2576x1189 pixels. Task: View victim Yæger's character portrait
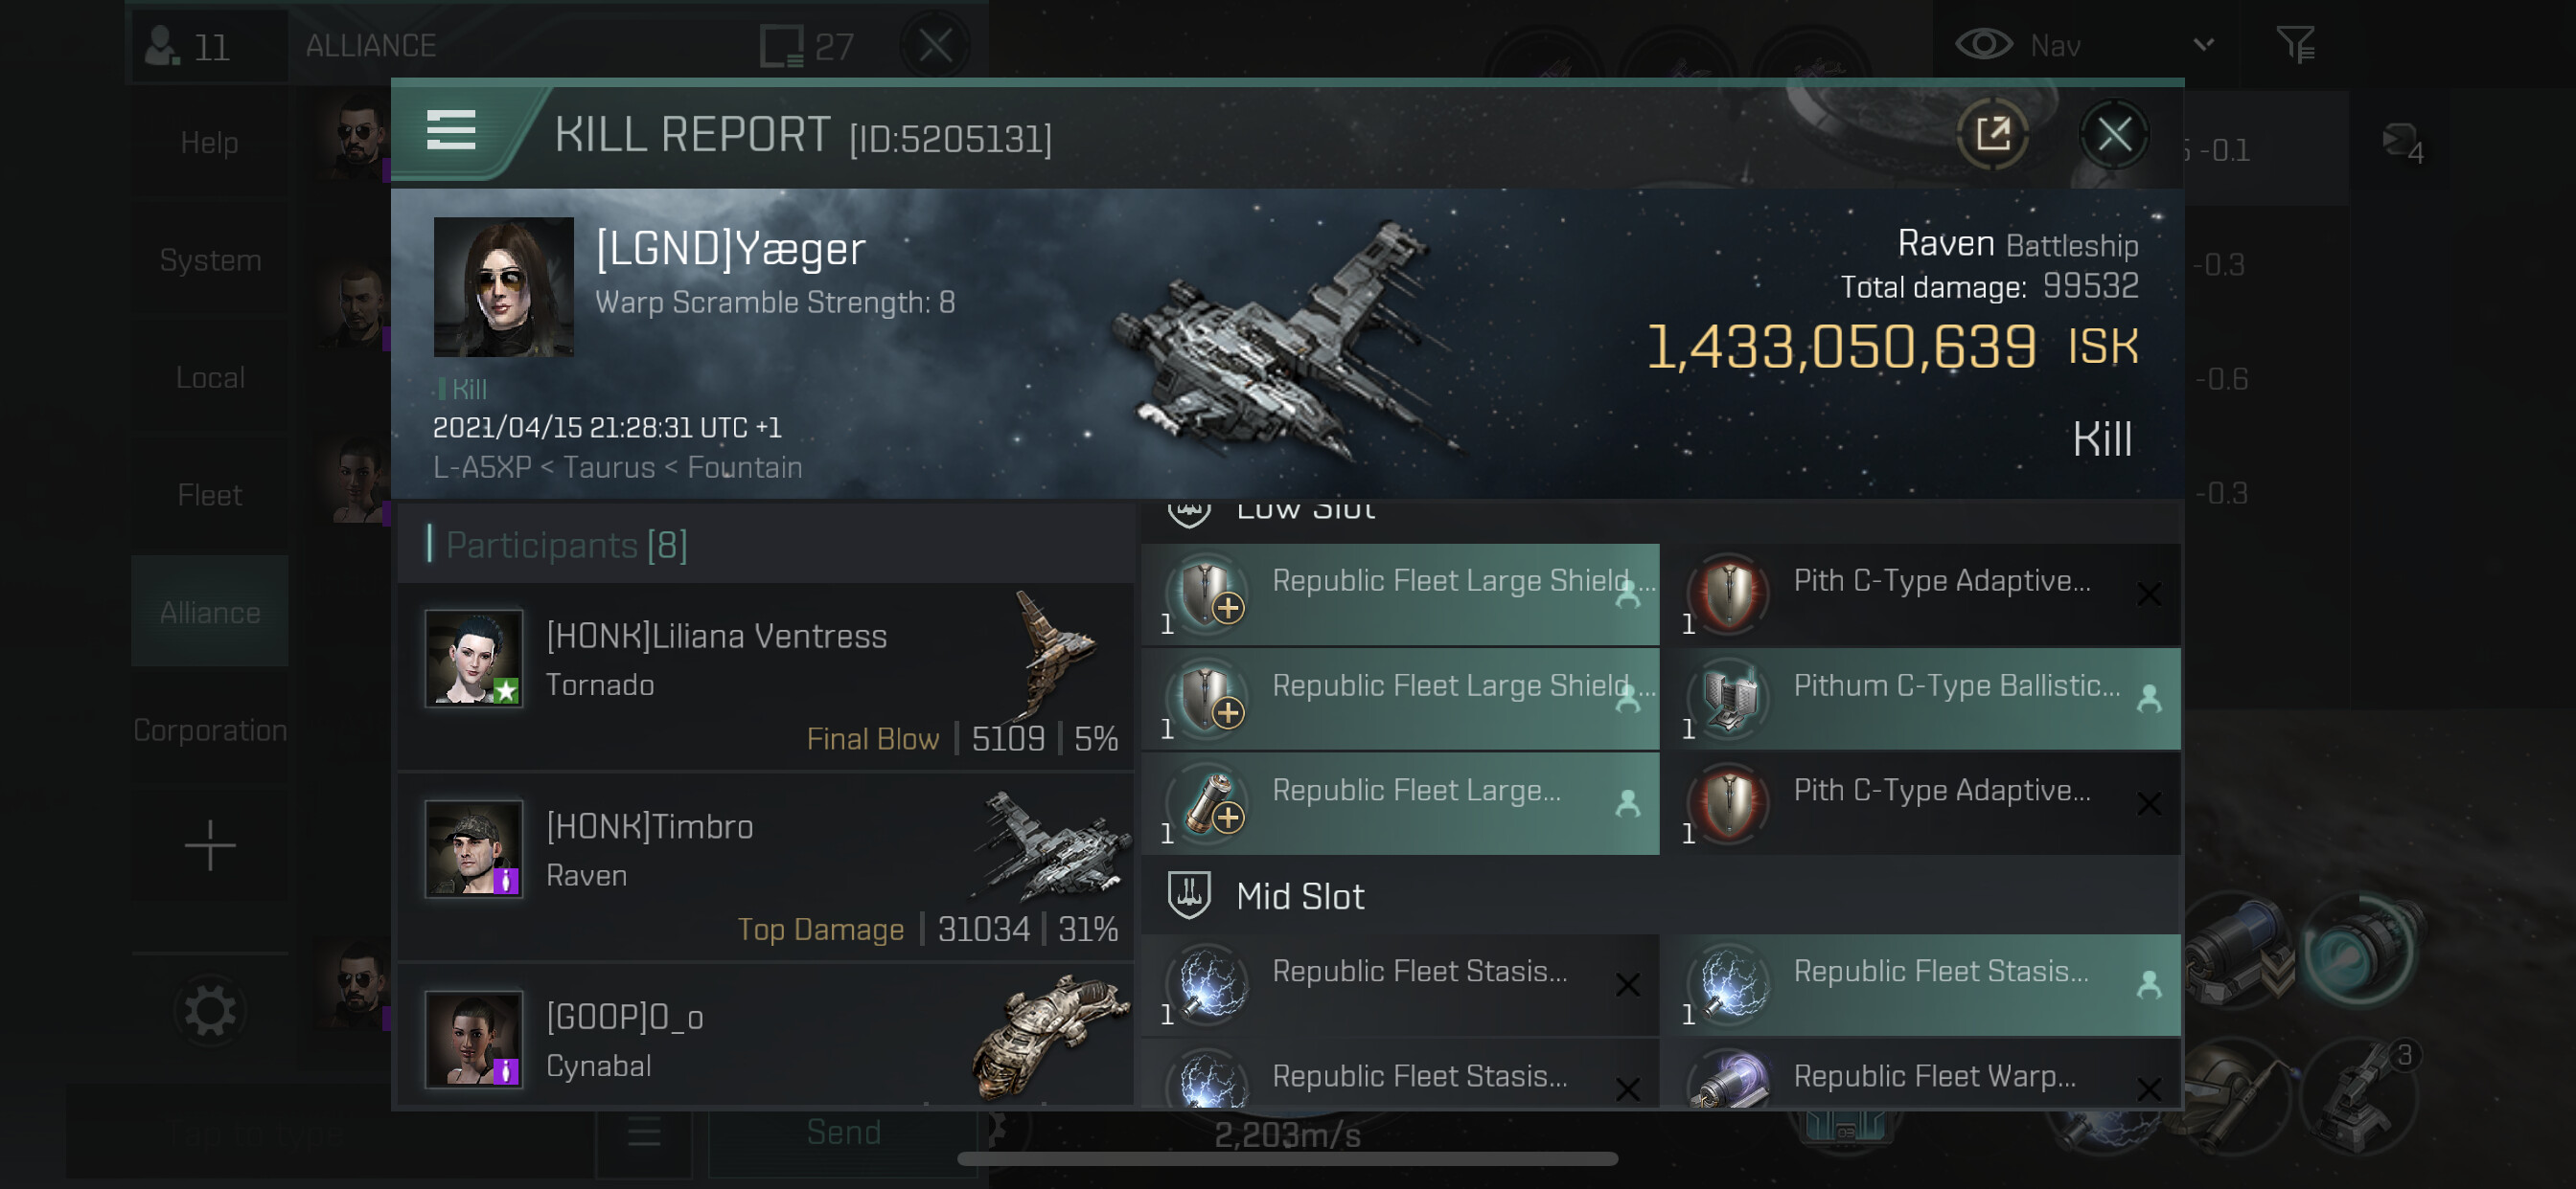[503, 287]
